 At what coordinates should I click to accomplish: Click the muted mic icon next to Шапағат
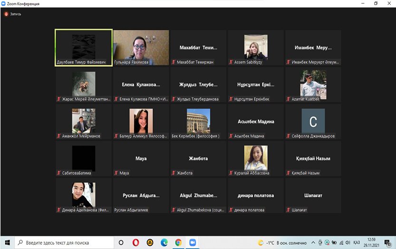[288, 210]
